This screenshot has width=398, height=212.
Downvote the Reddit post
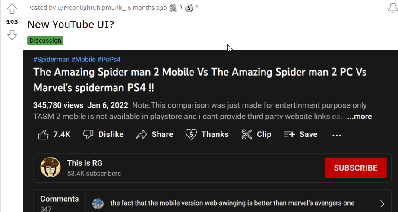point(12,35)
